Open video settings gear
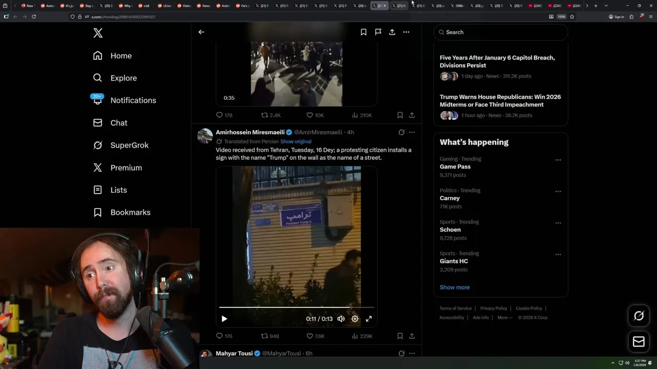 [x=355, y=319]
